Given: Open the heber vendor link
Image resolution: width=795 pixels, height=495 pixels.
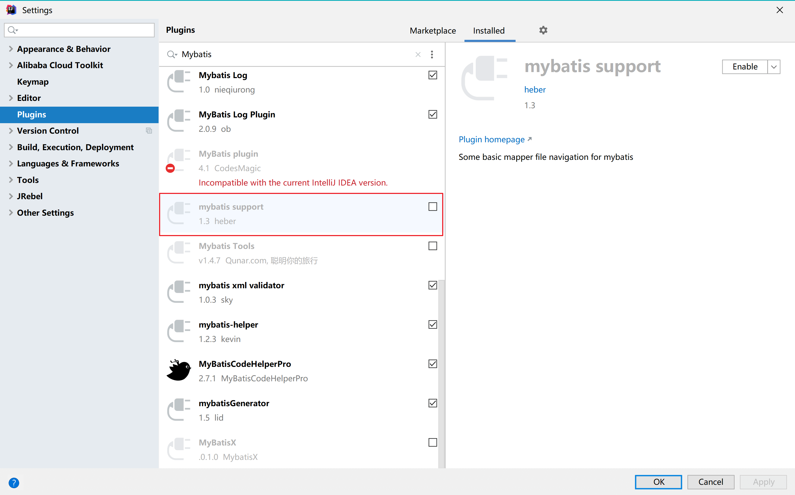Looking at the screenshot, I should point(535,90).
